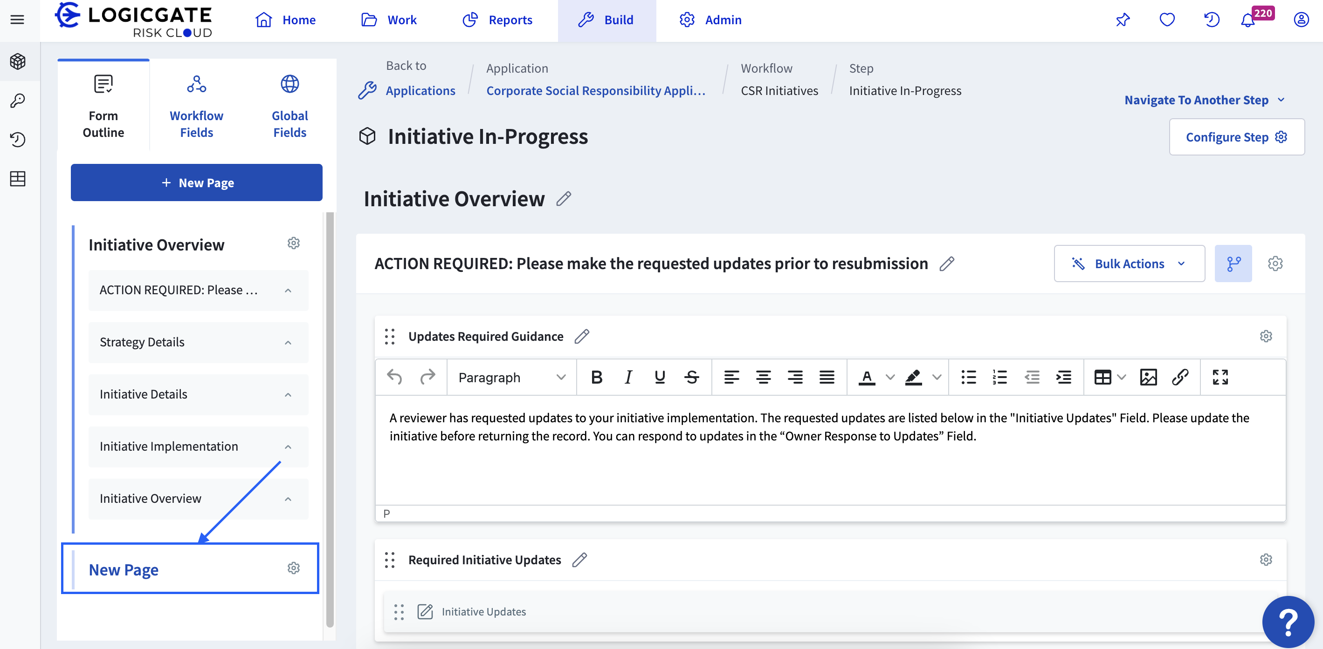Click the wrench icon in left sidebar

[x=17, y=101]
